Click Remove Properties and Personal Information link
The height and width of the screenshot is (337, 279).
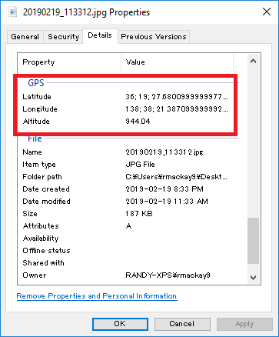97,296
